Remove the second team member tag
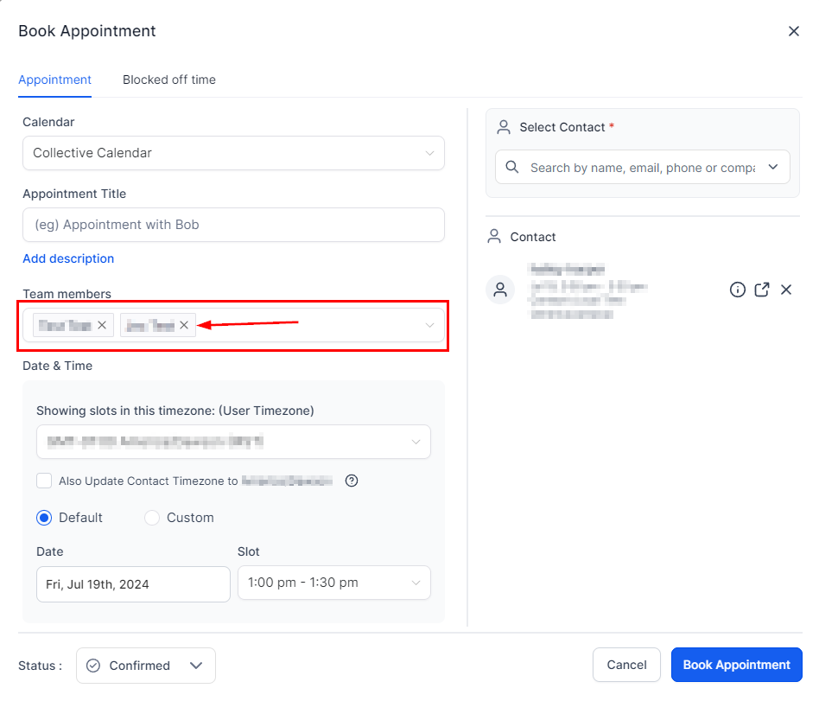The image size is (819, 701). 184,325
